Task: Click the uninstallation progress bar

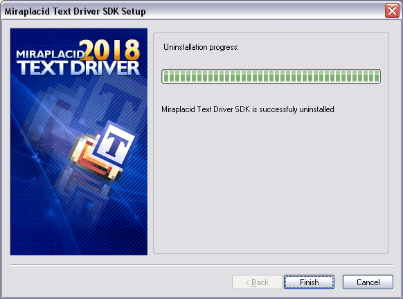Action: pos(271,76)
